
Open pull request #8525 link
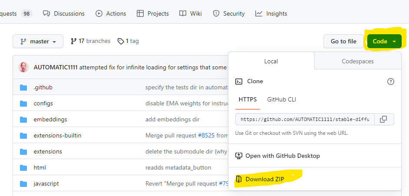(x=206, y=136)
